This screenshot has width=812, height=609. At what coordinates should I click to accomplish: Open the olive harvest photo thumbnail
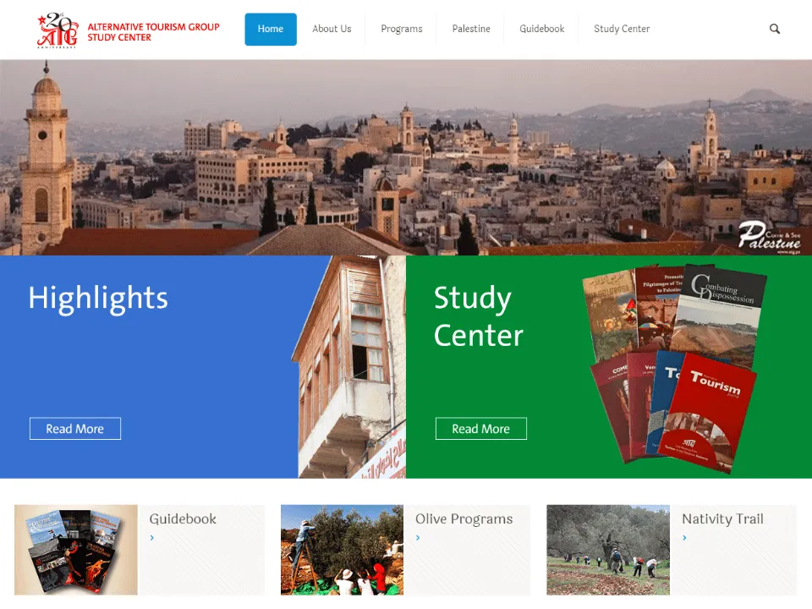coord(342,550)
